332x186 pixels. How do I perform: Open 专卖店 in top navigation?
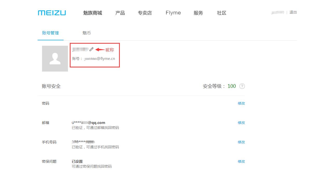point(145,13)
